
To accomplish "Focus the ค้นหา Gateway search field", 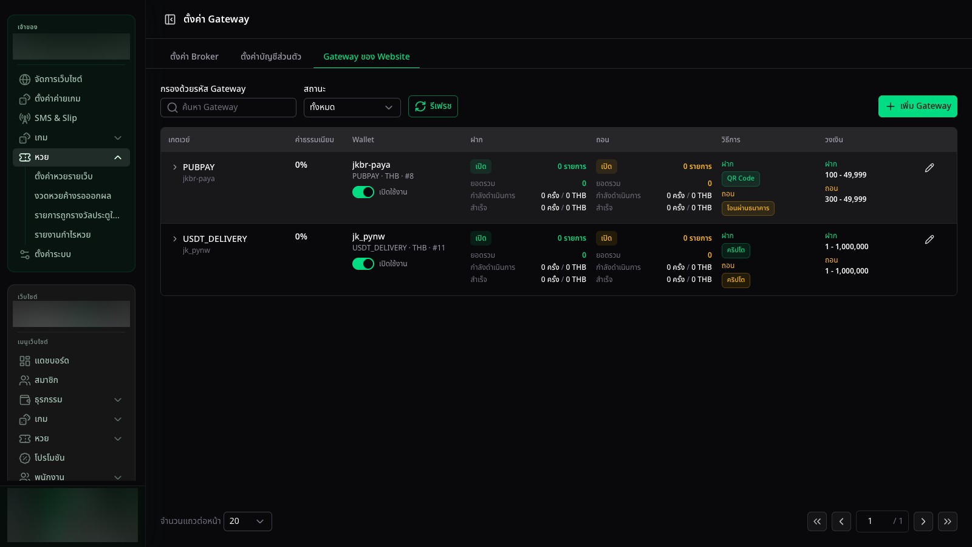I will [228, 108].
